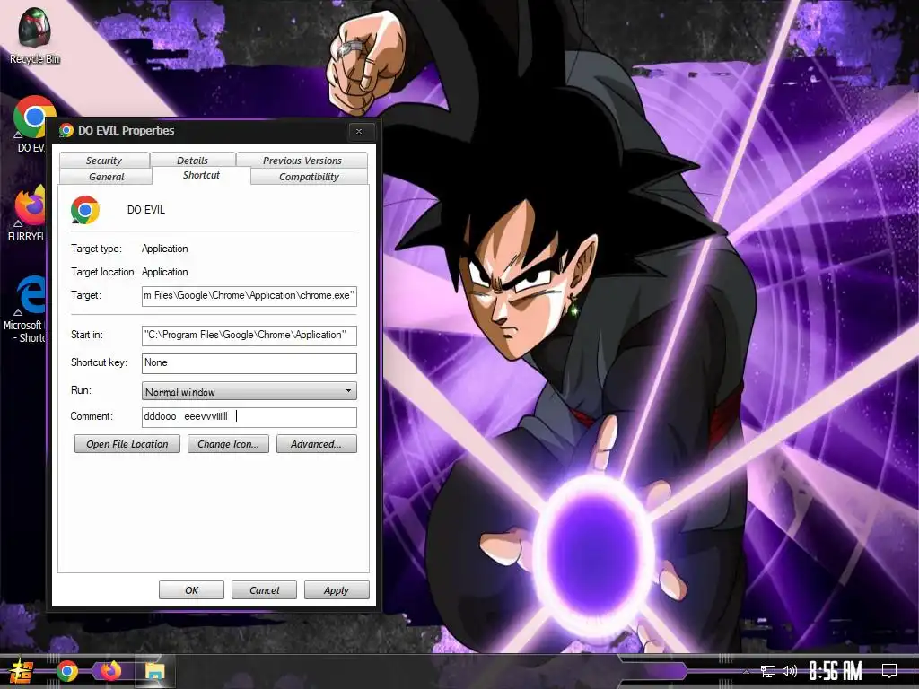Screen dimensions: 919x689
Task: Click the DO EVIL name text
Action: pos(146,210)
